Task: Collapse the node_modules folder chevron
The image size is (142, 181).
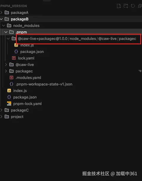Action: coord(4,25)
